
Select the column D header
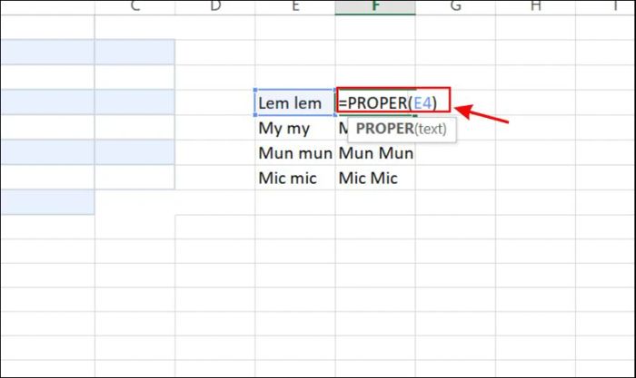point(215,7)
